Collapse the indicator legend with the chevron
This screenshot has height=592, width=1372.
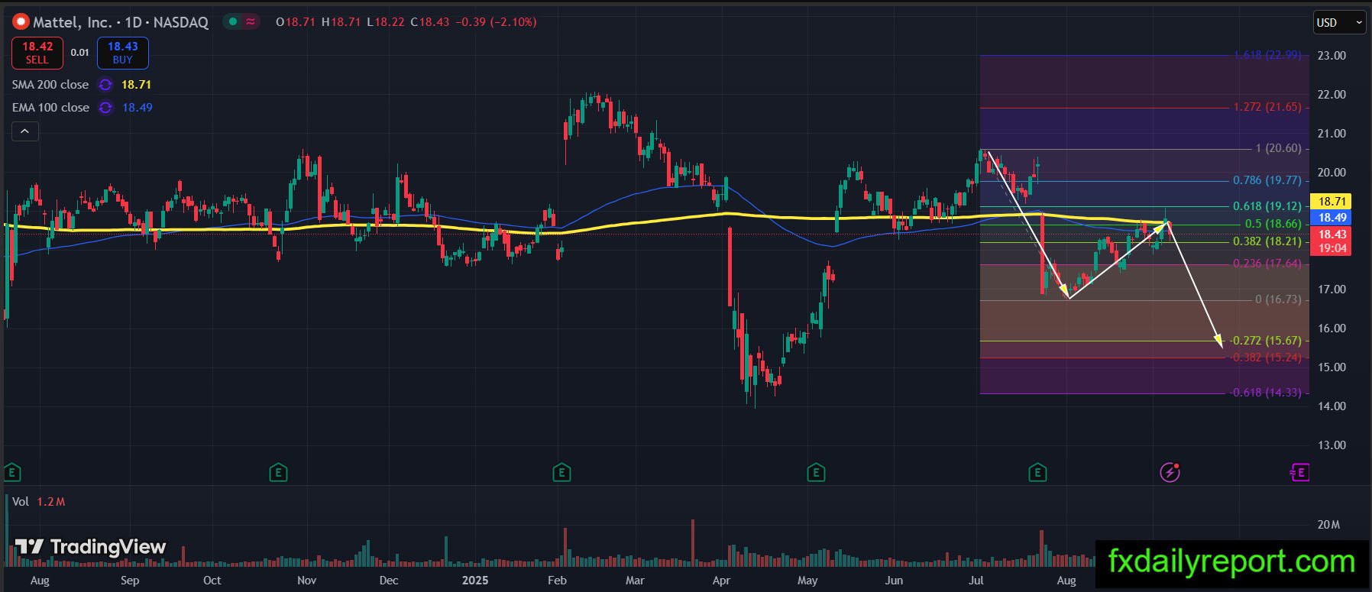(x=24, y=131)
